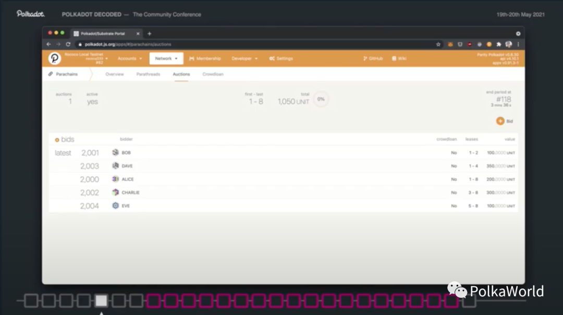Go to the Overview tab
This screenshot has height=315, width=563.
[115, 74]
